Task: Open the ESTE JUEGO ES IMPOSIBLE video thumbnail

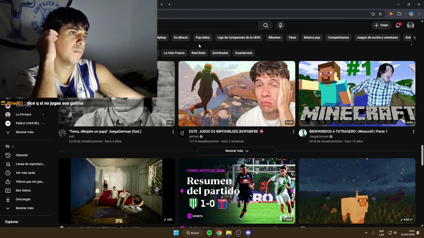Action: [237, 94]
